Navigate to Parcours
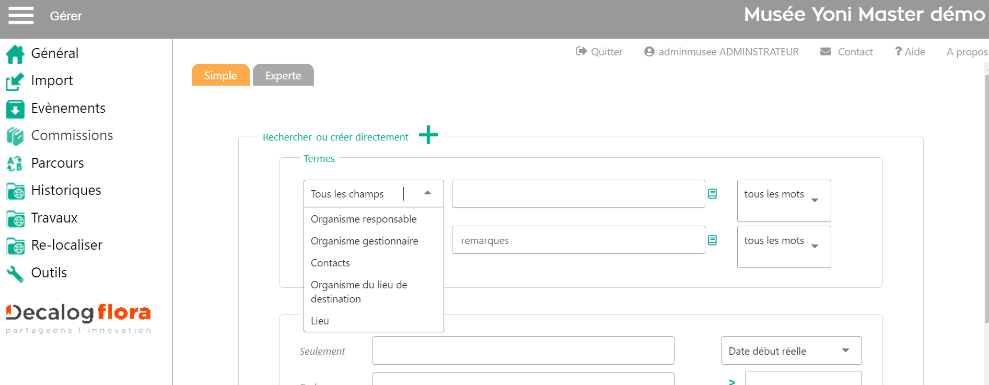The width and height of the screenshot is (989, 385). (x=57, y=163)
